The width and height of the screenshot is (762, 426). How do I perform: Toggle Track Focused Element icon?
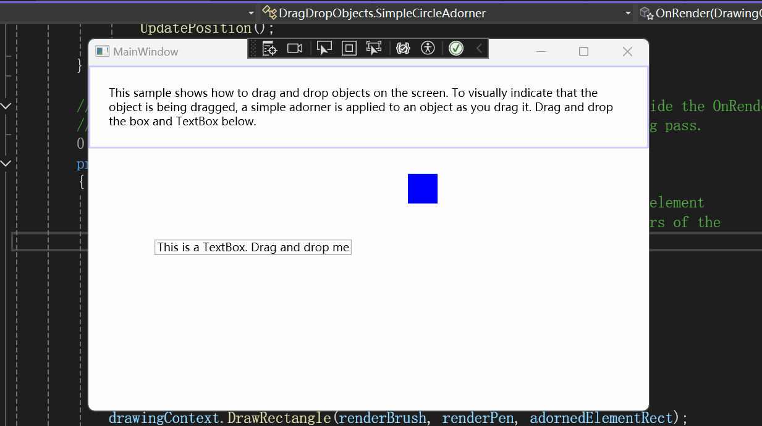pyautogui.click(x=373, y=48)
